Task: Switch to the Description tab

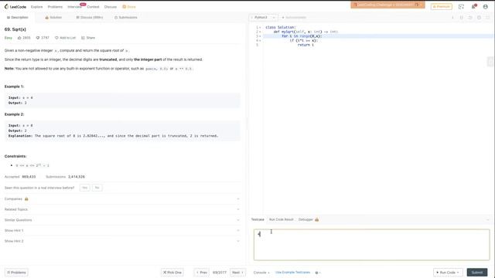Action: pos(18,17)
